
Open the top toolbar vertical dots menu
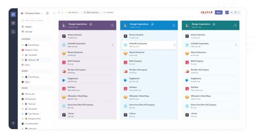[239, 12]
